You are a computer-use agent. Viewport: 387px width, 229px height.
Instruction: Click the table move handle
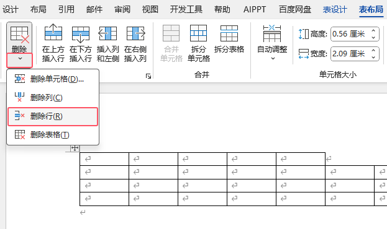75,148
